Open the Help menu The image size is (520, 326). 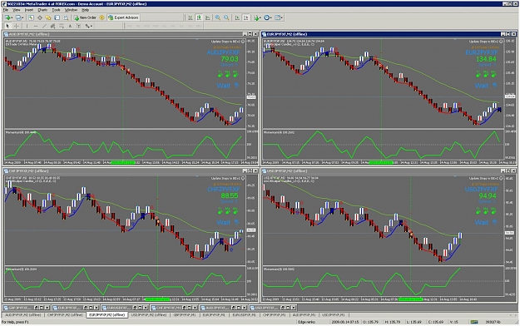pyautogui.click(x=85, y=10)
